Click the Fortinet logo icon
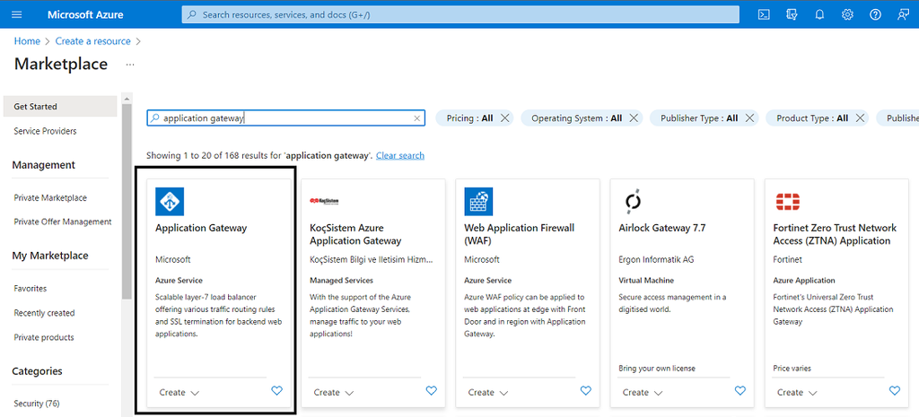This screenshot has height=417, width=919. (x=788, y=202)
